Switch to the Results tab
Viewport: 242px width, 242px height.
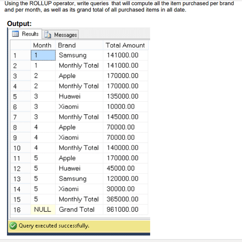click(25, 34)
